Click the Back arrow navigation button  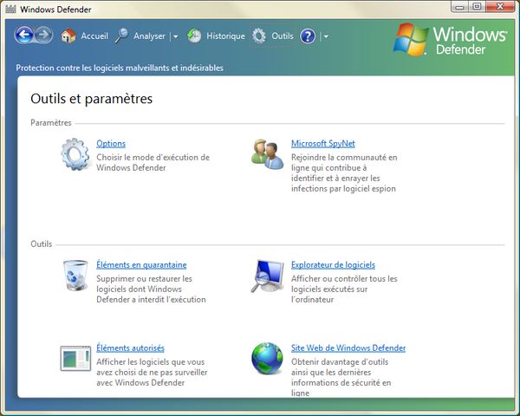(24, 36)
